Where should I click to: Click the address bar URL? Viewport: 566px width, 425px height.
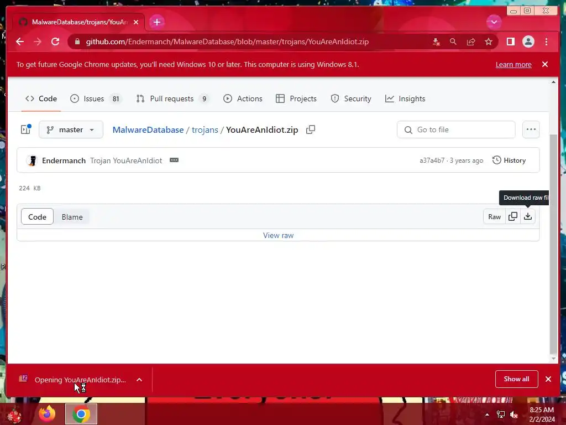pyautogui.click(x=227, y=42)
